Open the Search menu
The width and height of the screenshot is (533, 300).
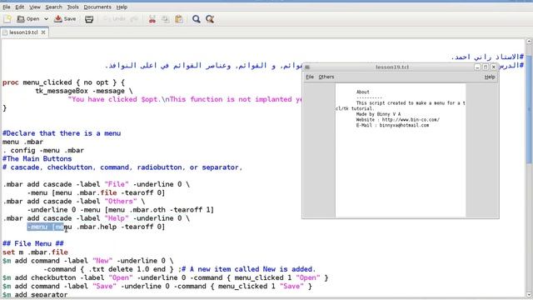point(53,7)
